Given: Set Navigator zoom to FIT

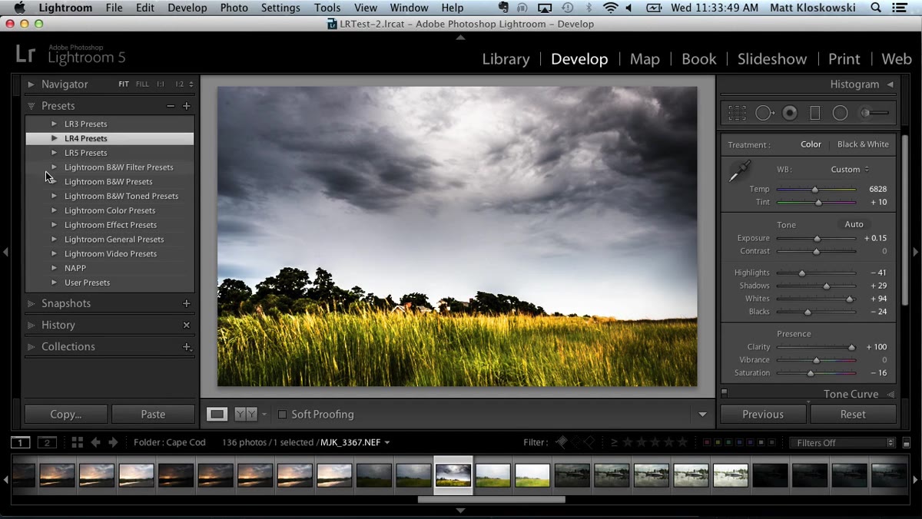Looking at the screenshot, I should [x=124, y=84].
